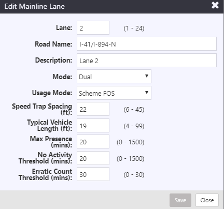
Task: Click the Save button
Action: (x=180, y=200)
